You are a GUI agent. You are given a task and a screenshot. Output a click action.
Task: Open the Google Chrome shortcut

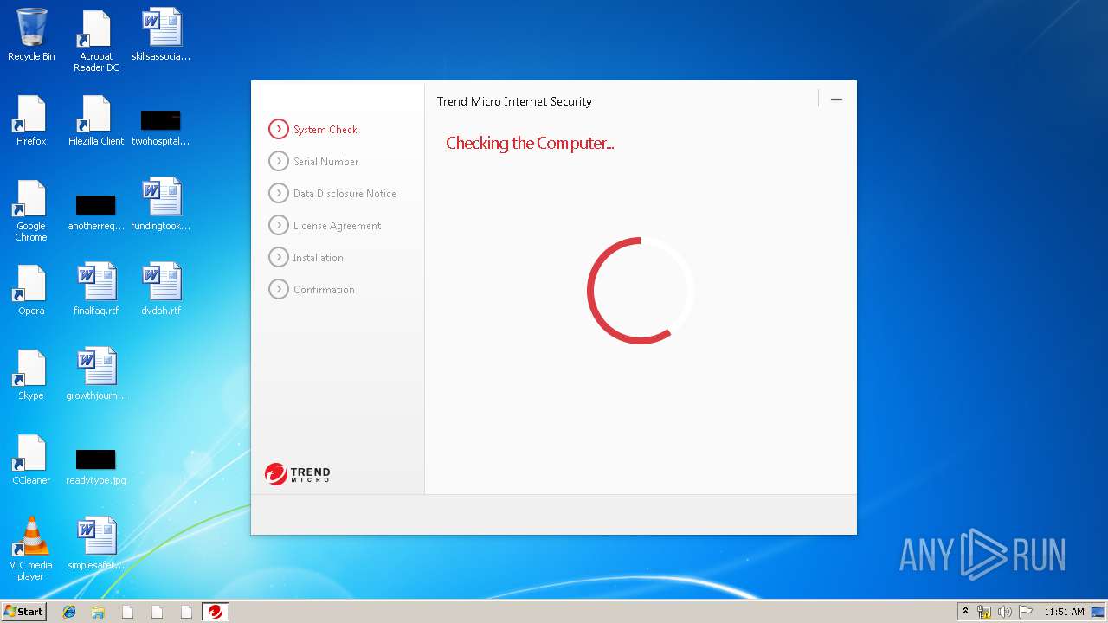click(x=31, y=210)
